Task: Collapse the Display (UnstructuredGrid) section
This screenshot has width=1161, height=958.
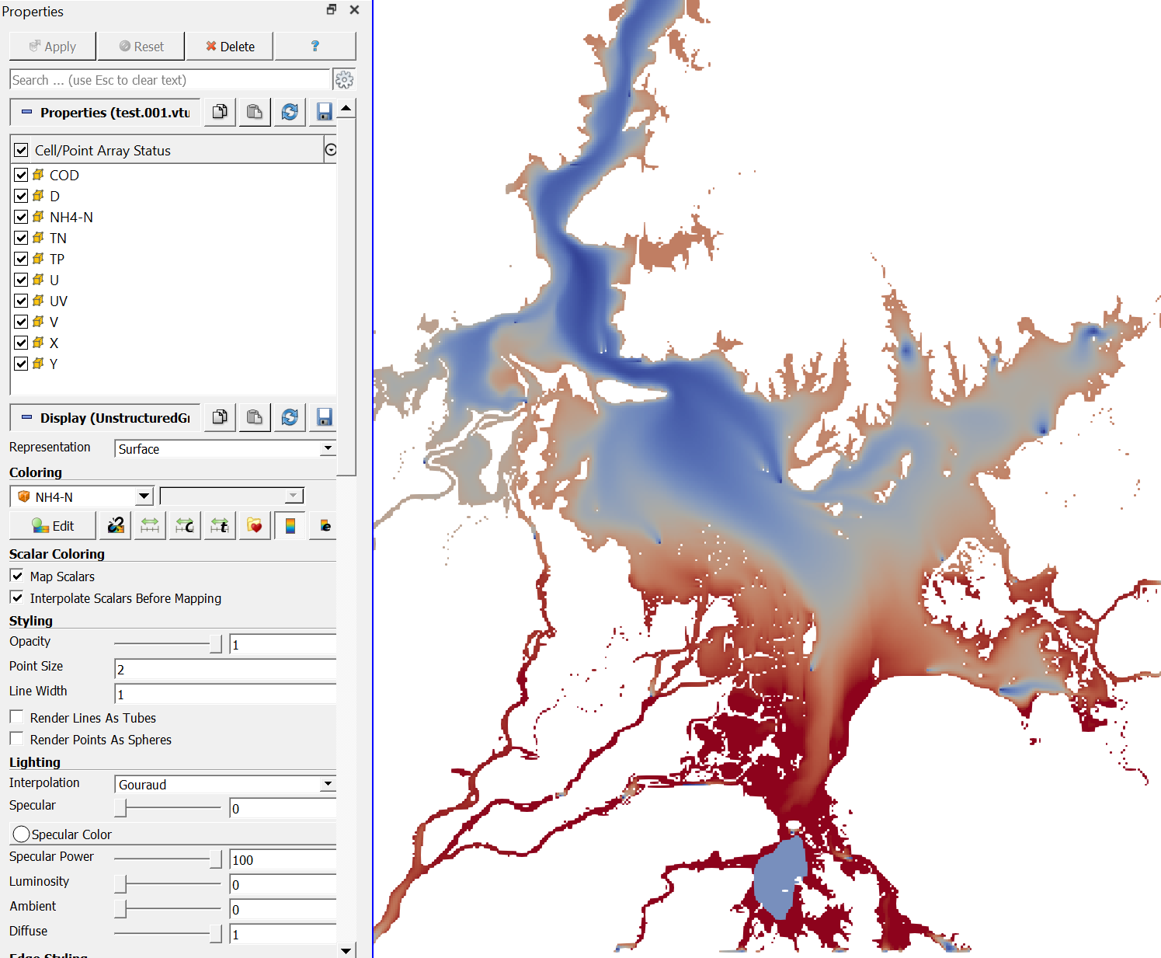Action: pyautogui.click(x=26, y=418)
